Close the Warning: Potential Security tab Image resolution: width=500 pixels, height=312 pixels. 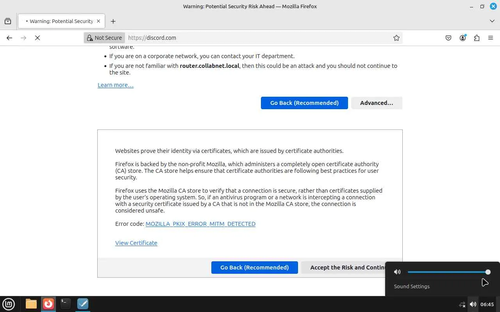[x=98, y=21]
